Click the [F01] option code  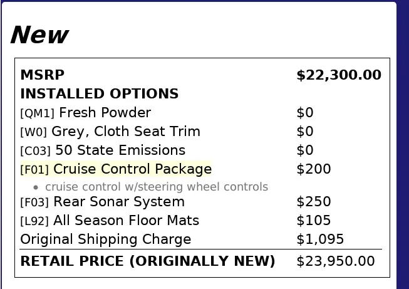(x=34, y=170)
